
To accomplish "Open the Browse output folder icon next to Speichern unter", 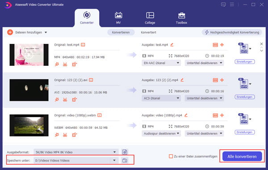I will tap(125, 161).
